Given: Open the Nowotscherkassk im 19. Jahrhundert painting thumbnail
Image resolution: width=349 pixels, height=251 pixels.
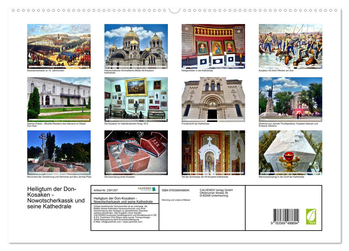Looking at the screenshot, I should point(59,46).
